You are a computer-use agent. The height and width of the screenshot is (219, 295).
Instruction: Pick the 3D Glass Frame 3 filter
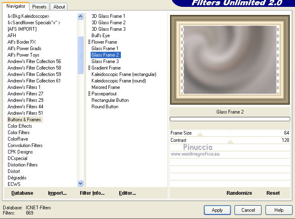pyautogui.click(x=108, y=29)
